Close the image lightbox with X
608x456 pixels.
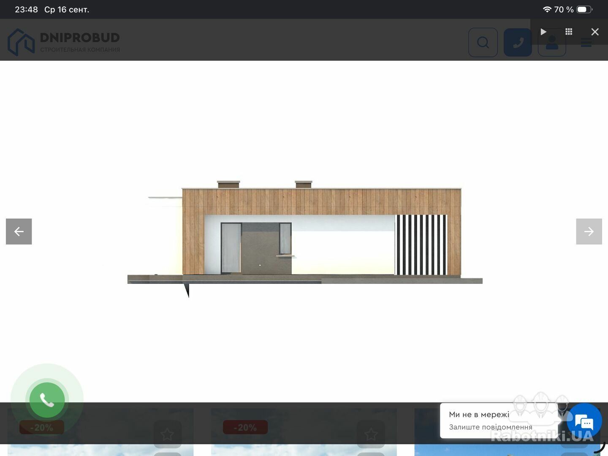(x=595, y=32)
